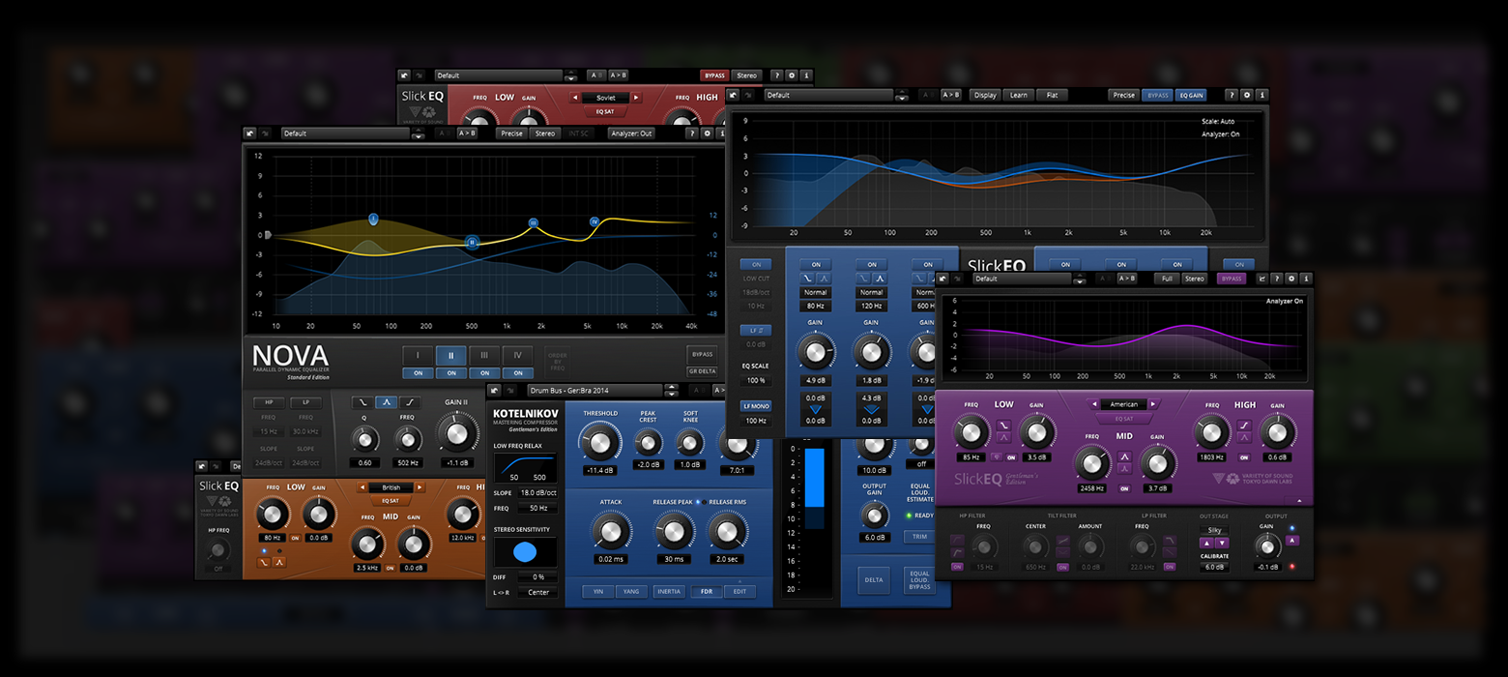Click the undo arrow icon on Kotelnikov preset bar
This screenshot has width=1508, height=677.
[x=493, y=391]
